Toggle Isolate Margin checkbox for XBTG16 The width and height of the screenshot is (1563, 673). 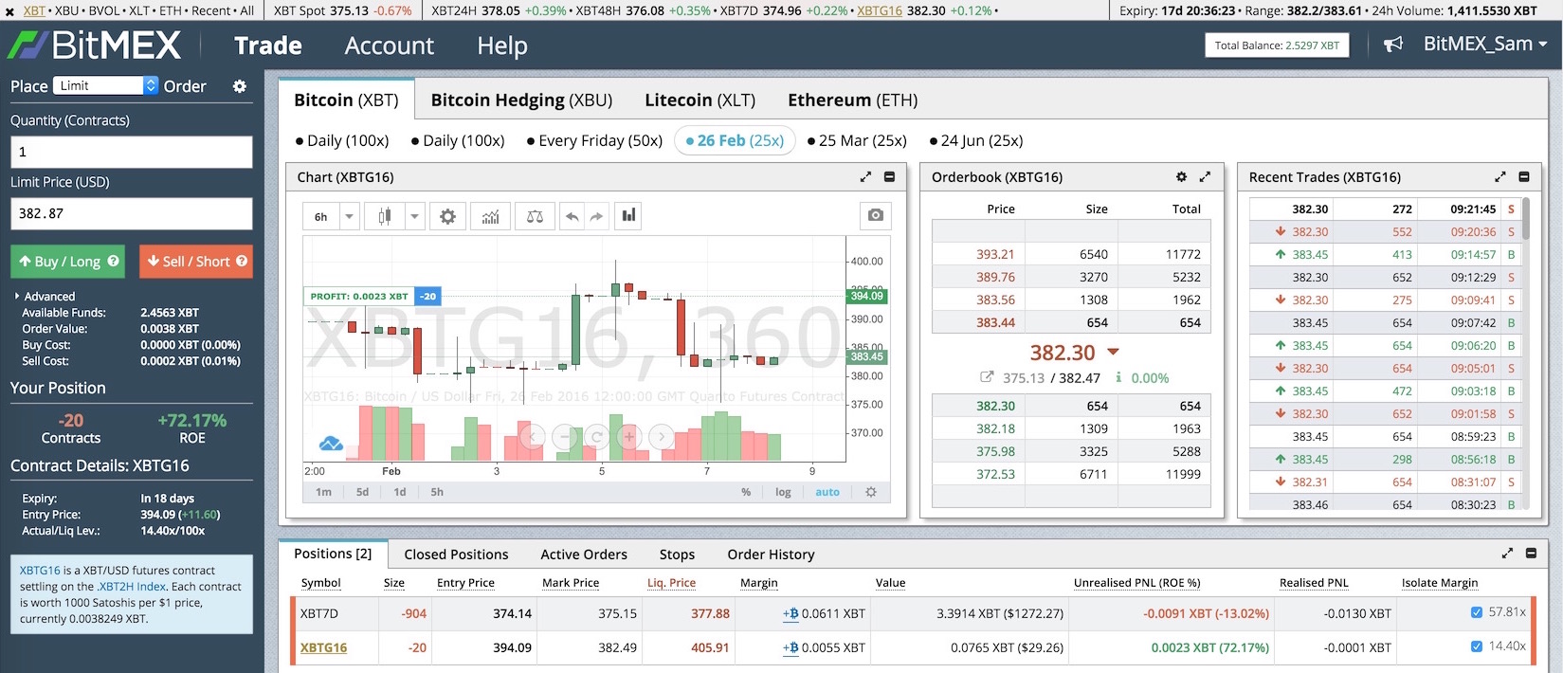(1476, 646)
